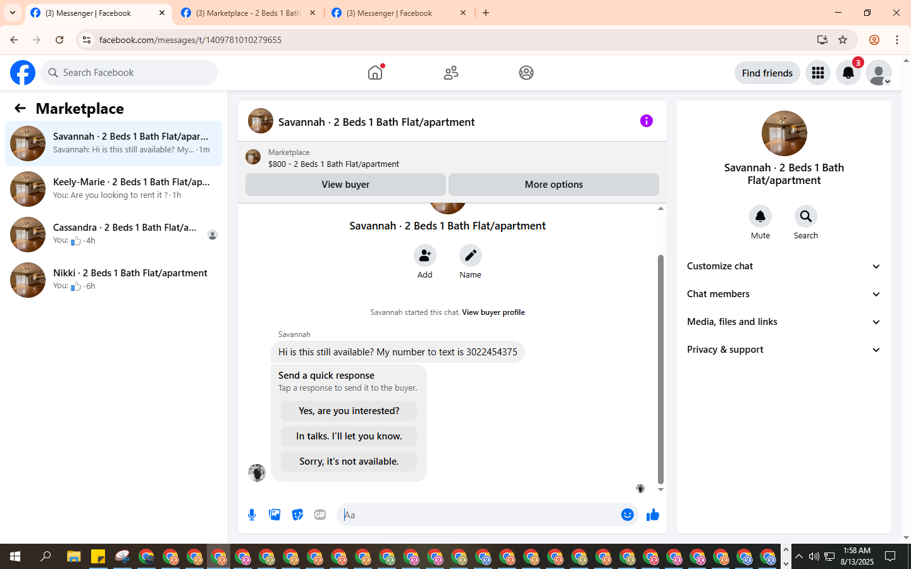Click scroll down arrow in chat
This screenshot has width=911, height=569.
[660, 490]
